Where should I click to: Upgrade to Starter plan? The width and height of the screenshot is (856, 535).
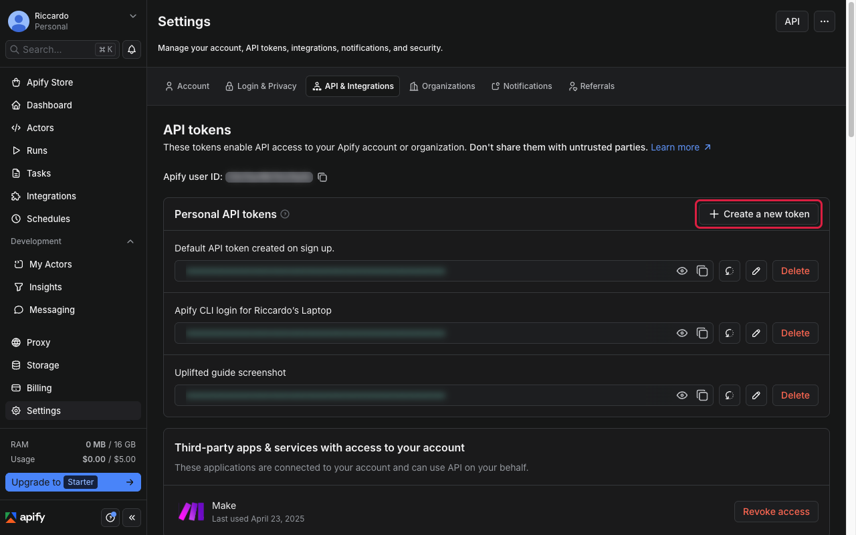pos(73,482)
